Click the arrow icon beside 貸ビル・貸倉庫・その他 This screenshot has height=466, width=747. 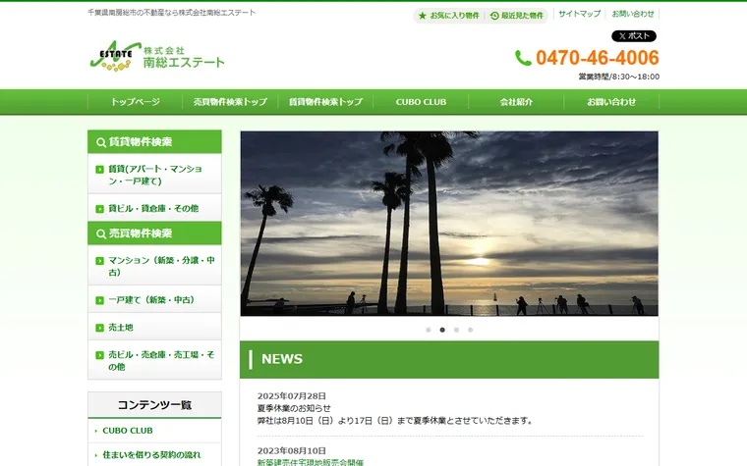click(x=99, y=209)
